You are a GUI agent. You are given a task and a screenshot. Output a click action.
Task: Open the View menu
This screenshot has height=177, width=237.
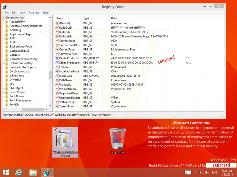[23, 13]
